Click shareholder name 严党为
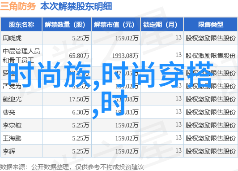Viewport: 238px width, 171px height. click(x=12, y=86)
